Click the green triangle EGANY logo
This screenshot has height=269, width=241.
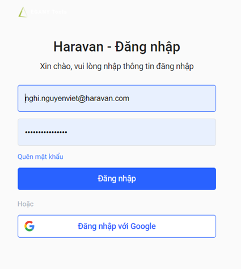(x=23, y=12)
